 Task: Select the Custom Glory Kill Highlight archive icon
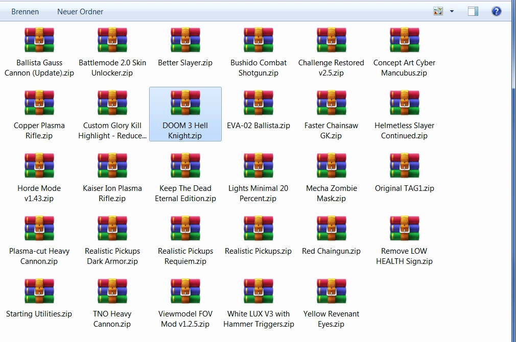point(112,103)
